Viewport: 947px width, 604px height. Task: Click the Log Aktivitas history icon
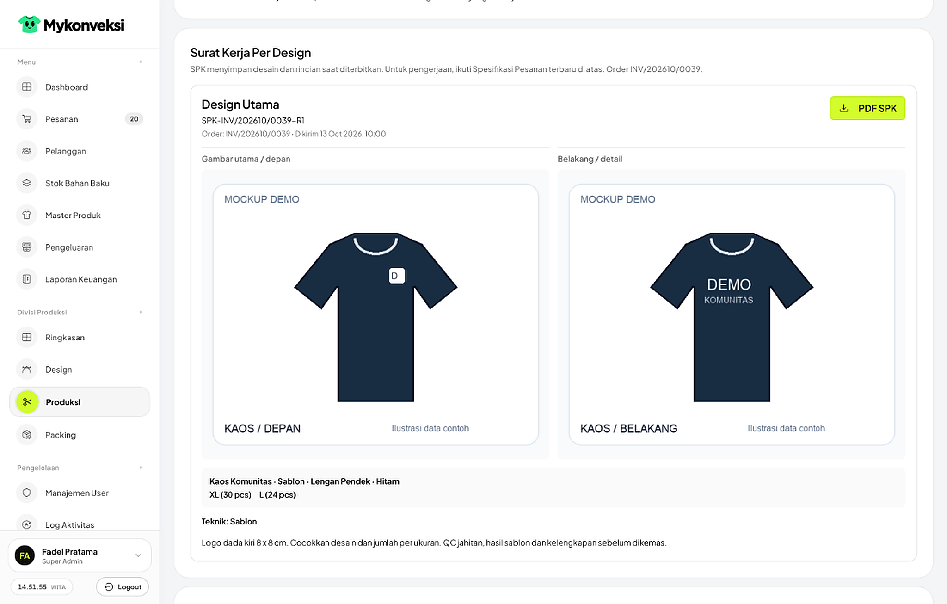[x=27, y=524]
